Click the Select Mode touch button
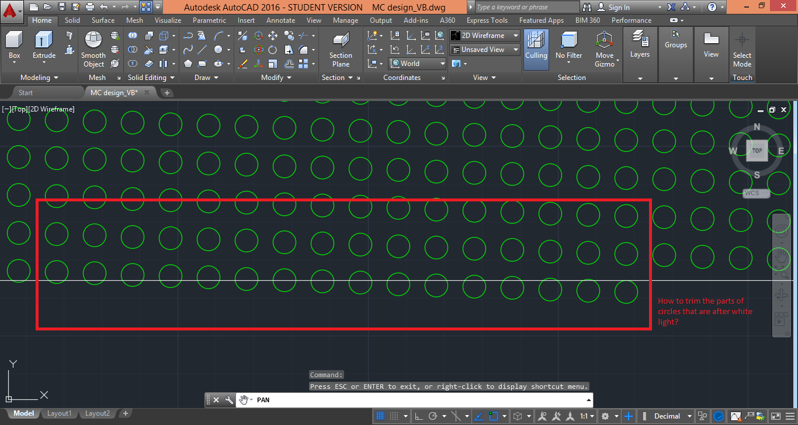This screenshot has height=425, width=798. click(743, 50)
